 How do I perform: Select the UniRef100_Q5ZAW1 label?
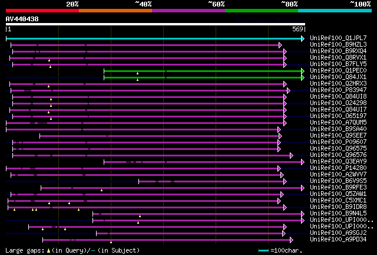338,194
